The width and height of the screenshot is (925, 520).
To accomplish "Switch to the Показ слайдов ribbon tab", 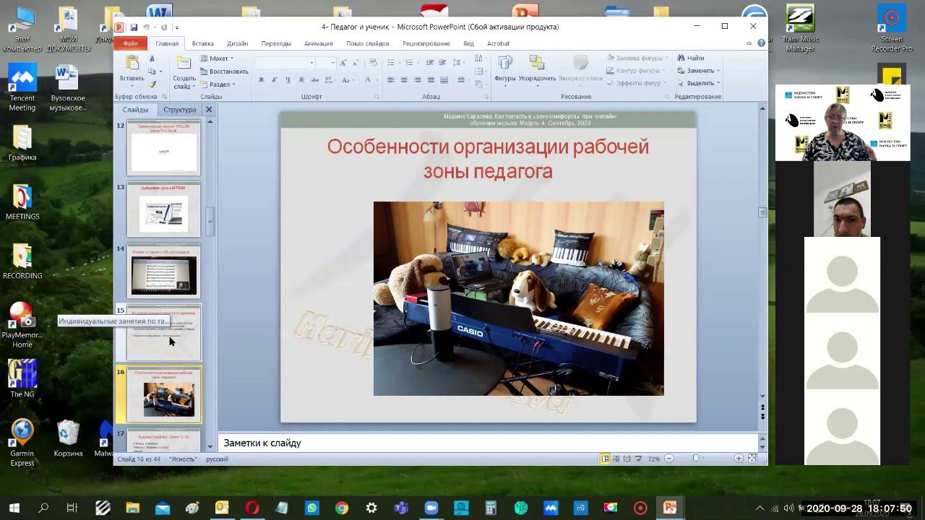I will click(368, 43).
